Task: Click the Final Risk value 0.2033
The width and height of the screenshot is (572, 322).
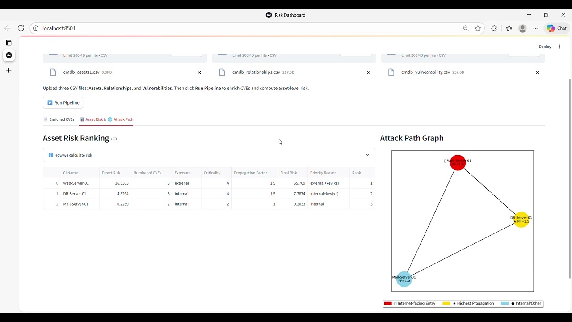Action: pos(293,204)
